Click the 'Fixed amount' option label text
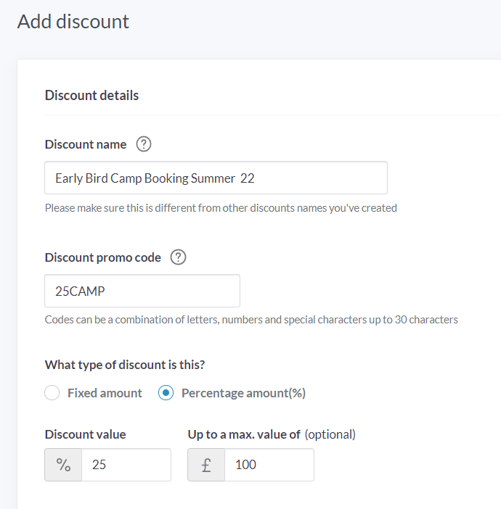This screenshot has height=509, width=501. (105, 393)
